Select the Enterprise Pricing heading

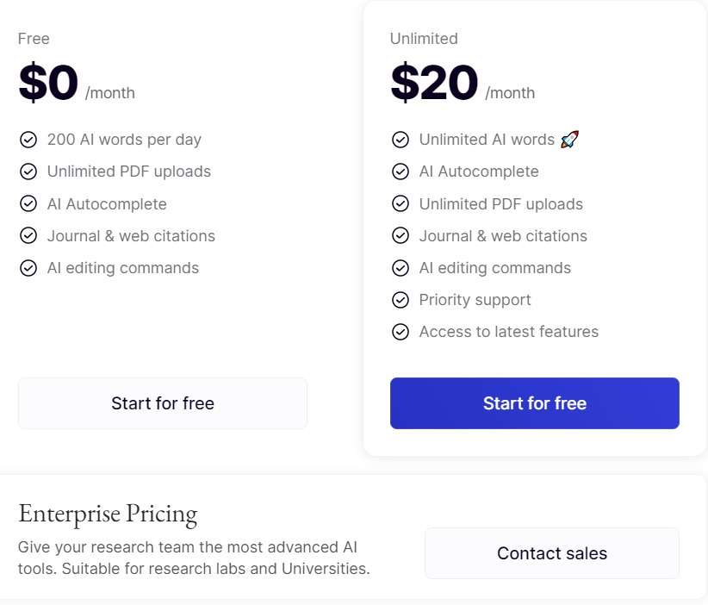coord(108,514)
